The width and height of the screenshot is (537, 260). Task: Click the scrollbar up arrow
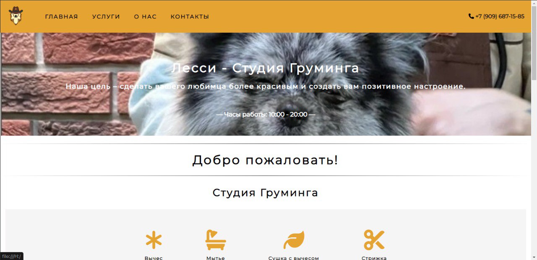pyautogui.click(x=534, y=3)
